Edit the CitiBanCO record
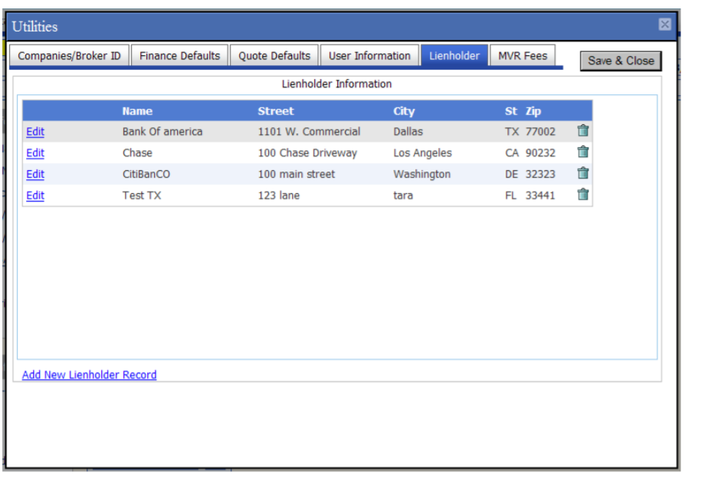This screenshot has height=488, width=715. tap(34, 174)
